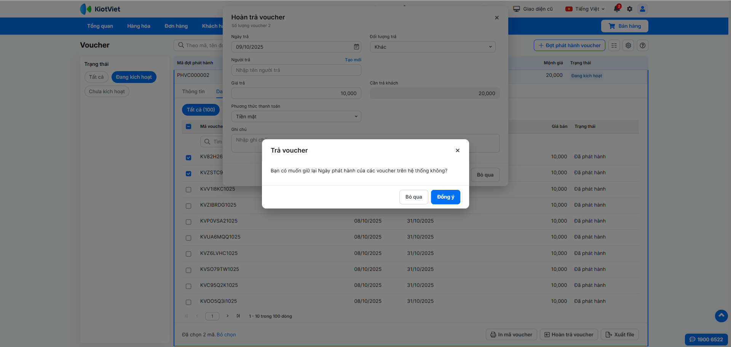Image resolution: width=731 pixels, height=347 pixels.
Task: Confirm with the Đồng ý button
Action: pyautogui.click(x=445, y=197)
